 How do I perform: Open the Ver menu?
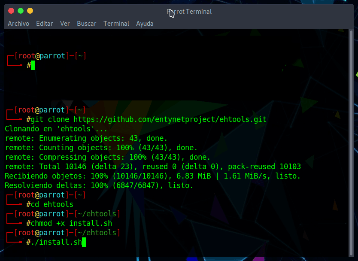coord(65,24)
